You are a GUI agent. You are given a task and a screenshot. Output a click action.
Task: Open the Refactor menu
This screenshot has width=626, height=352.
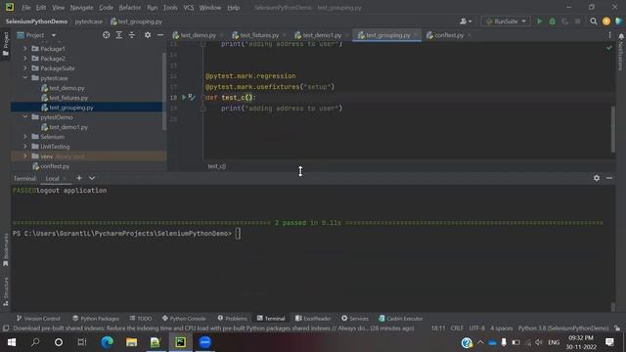click(x=130, y=8)
